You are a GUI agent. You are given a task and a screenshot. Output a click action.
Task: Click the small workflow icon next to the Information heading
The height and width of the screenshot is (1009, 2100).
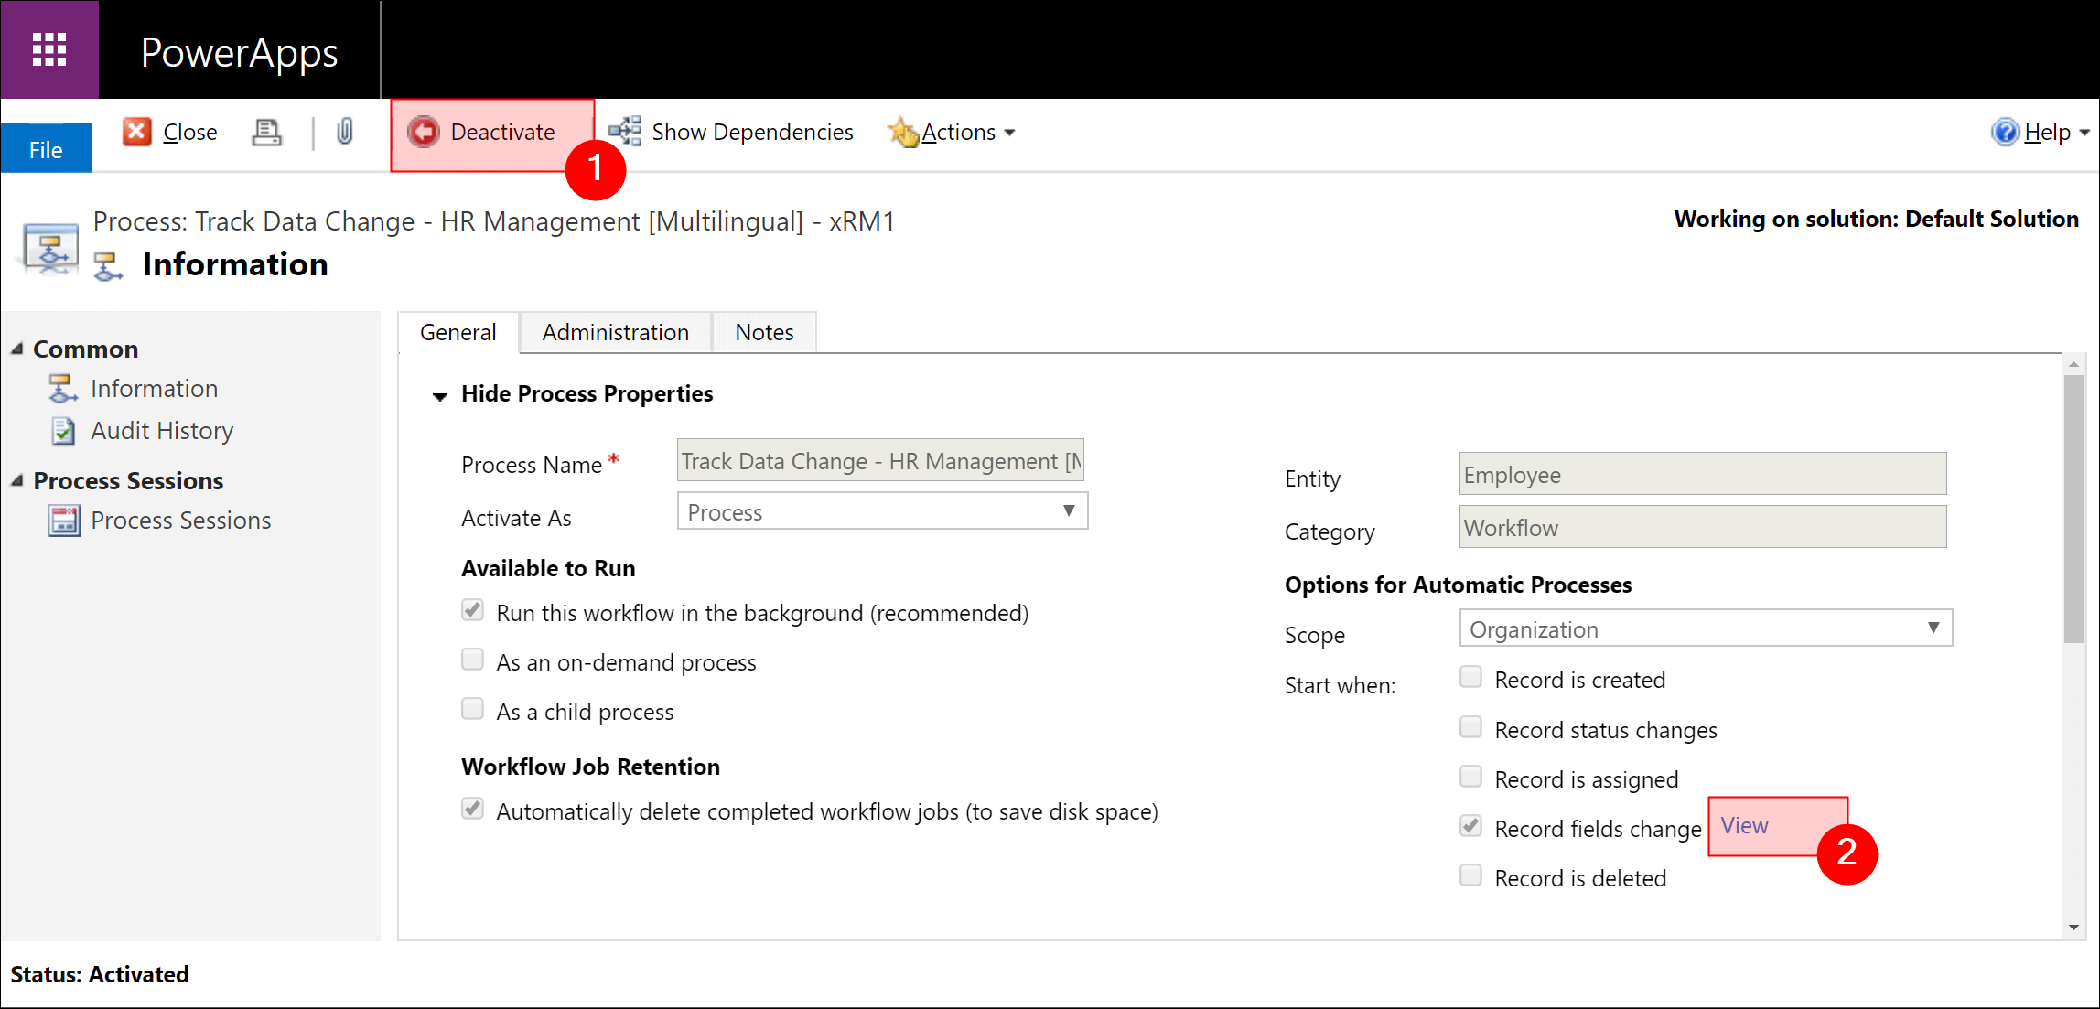click(108, 266)
